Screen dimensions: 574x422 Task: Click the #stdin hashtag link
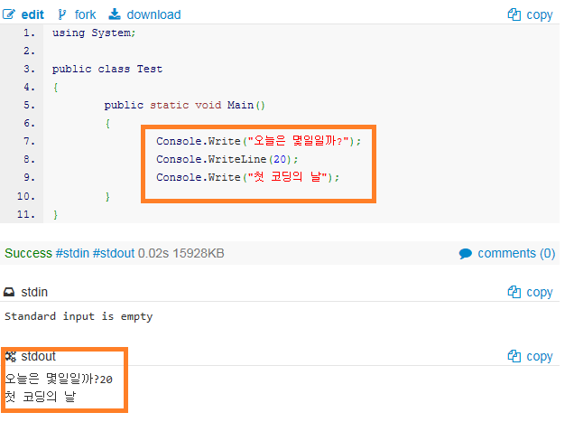click(72, 253)
